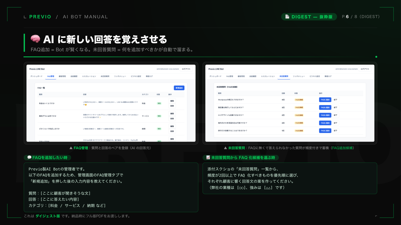This screenshot has height=225, width=401.
Task: Click FAQに追加 for the Wordpressの修正 question
Action: [325, 100]
